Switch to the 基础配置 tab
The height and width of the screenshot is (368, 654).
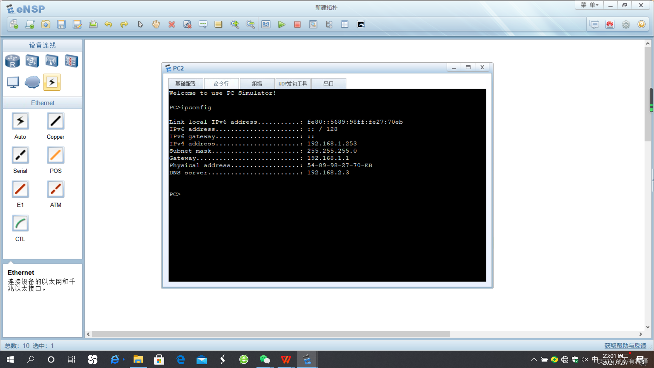pos(185,83)
